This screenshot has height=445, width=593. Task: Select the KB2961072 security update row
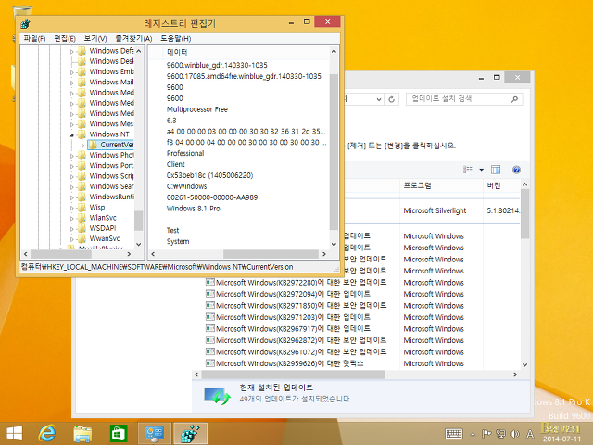click(x=296, y=352)
